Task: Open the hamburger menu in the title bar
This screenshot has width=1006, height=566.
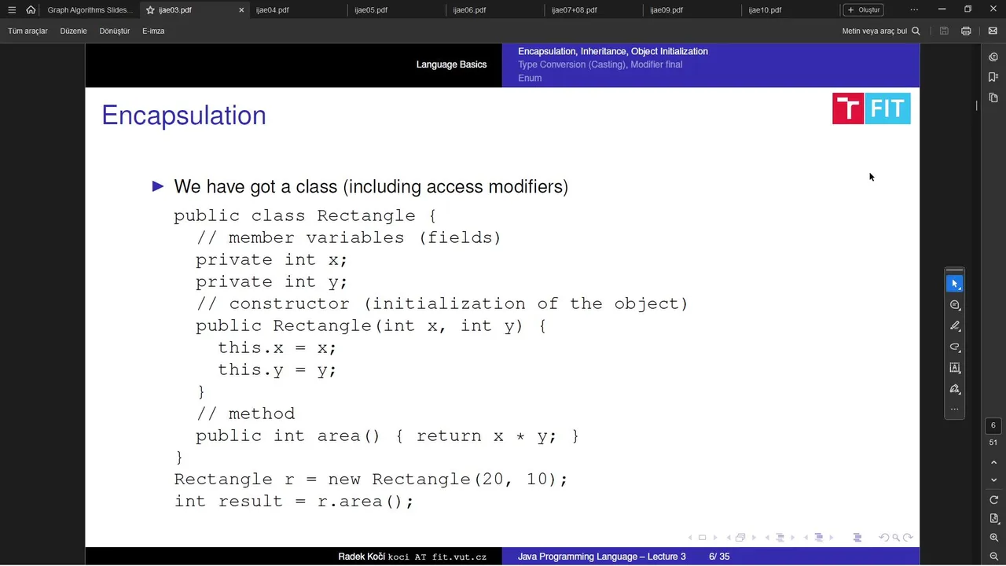Action: (12, 10)
